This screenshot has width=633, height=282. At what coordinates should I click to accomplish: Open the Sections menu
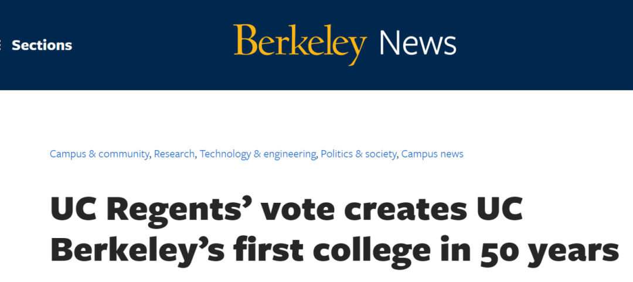coord(42,45)
